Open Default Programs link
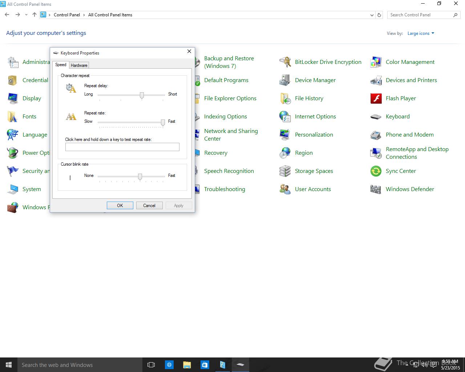465x372 pixels. point(226,80)
